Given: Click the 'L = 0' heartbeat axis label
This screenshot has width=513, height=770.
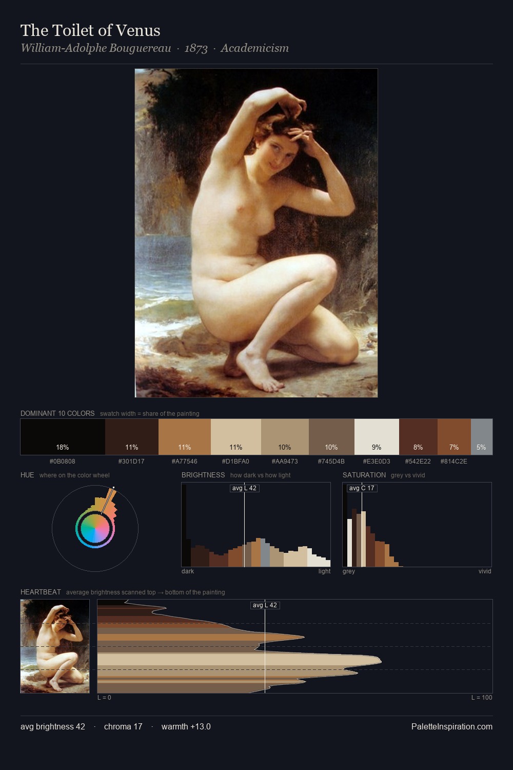Looking at the screenshot, I should [104, 698].
